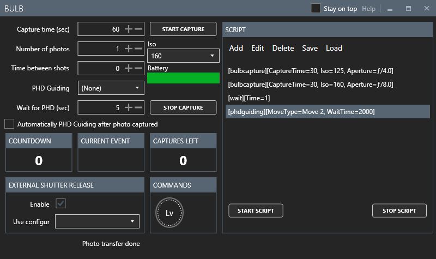This screenshot has height=259, width=436.
Task: Choose Load in the script menu
Action: [334, 48]
